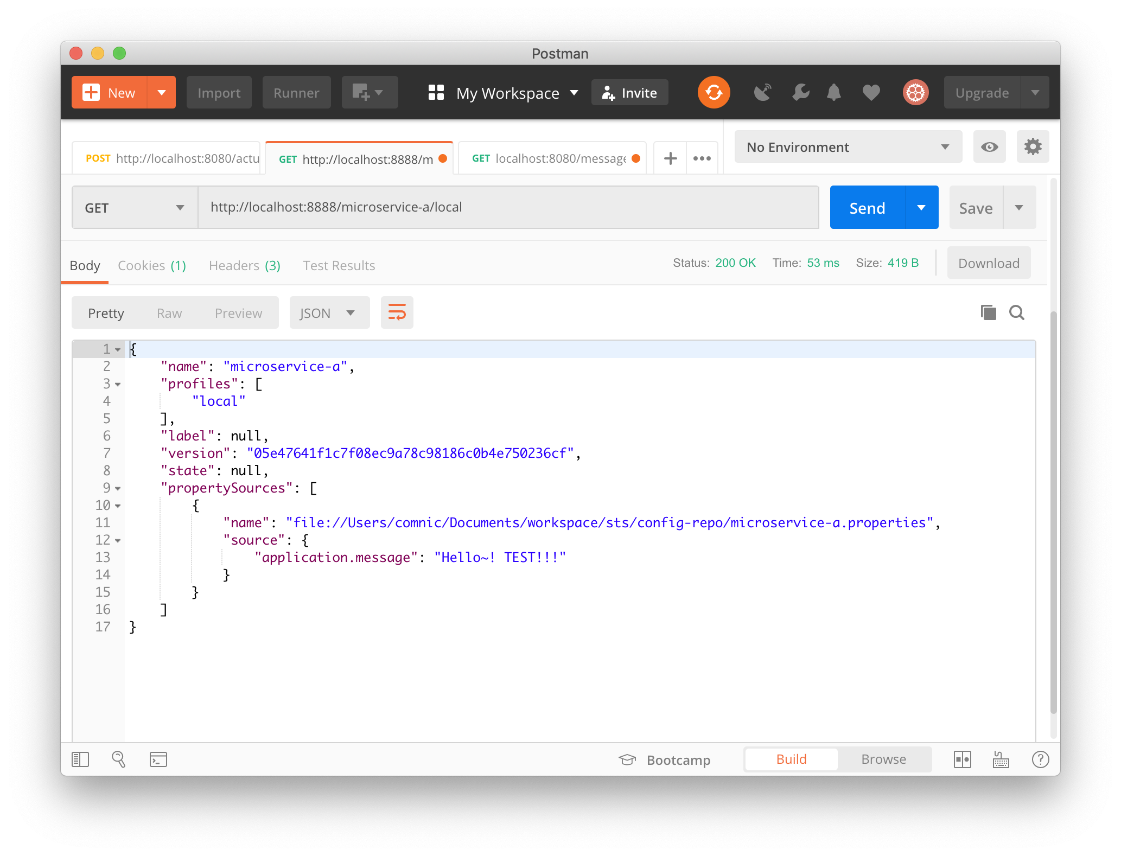The image size is (1121, 856).
Task: Switch to Browse mode
Action: pos(883,759)
